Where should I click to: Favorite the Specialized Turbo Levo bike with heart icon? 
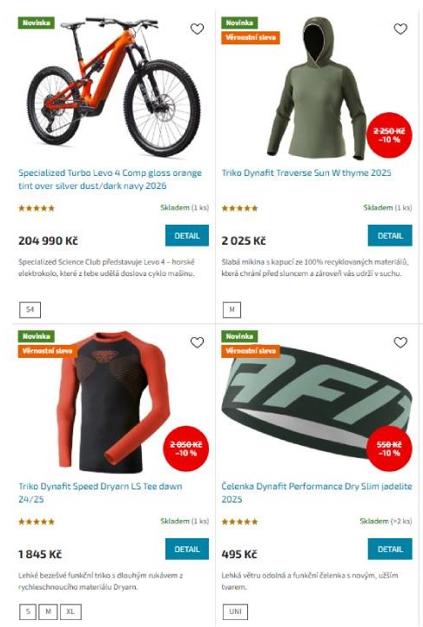click(x=197, y=29)
